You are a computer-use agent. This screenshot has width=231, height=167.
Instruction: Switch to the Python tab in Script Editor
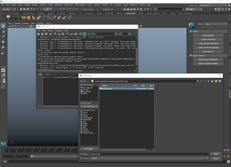click(x=48, y=74)
